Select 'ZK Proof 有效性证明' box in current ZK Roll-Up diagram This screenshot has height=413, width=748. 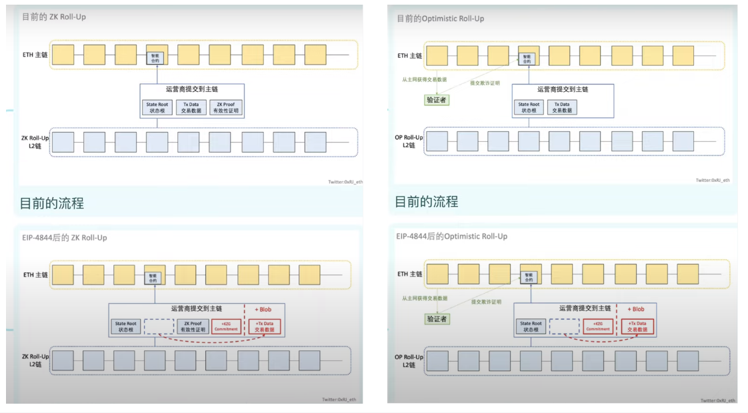[225, 108]
